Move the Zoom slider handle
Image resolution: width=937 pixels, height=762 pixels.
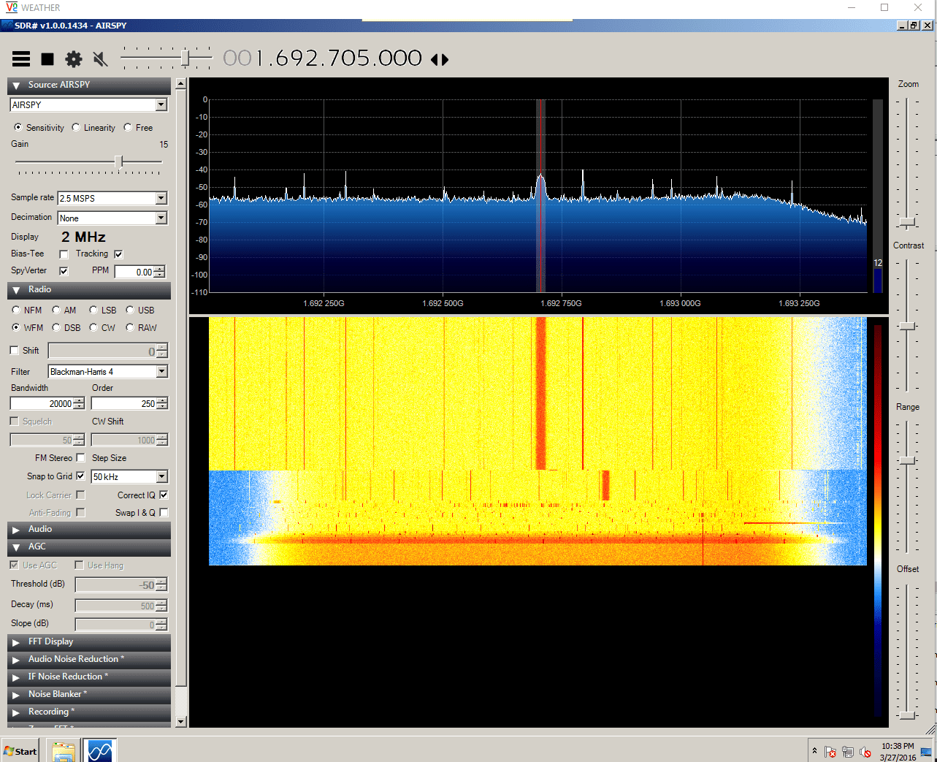907,221
